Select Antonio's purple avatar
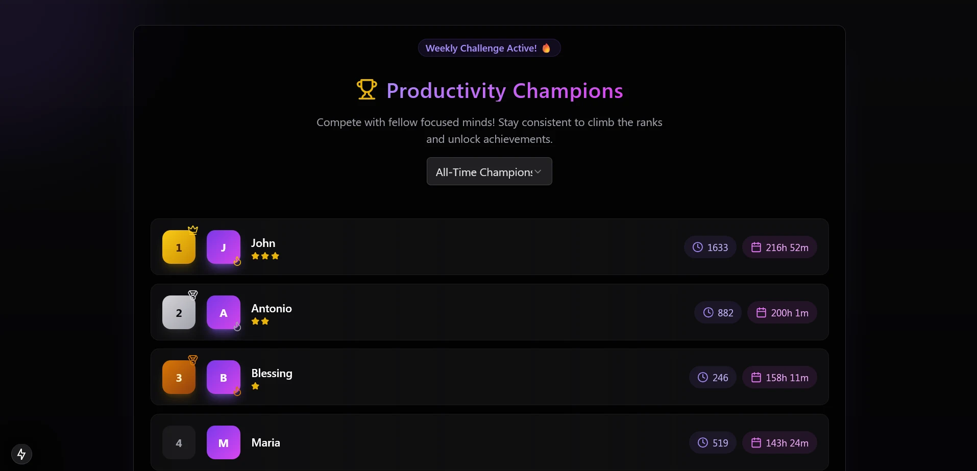 pyautogui.click(x=223, y=312)
